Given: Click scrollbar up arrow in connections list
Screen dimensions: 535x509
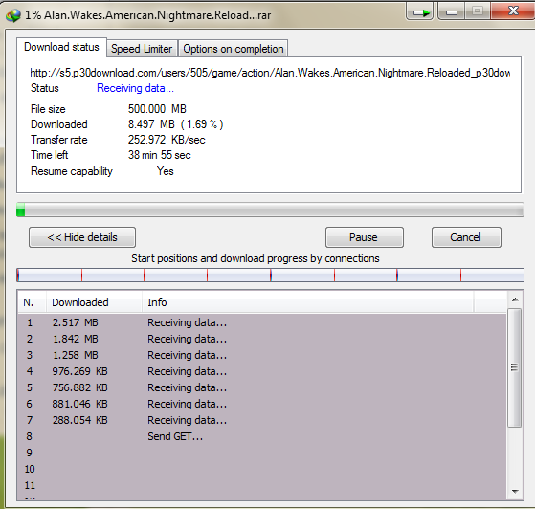Looking at the screenshot, I should pos(515,299).
